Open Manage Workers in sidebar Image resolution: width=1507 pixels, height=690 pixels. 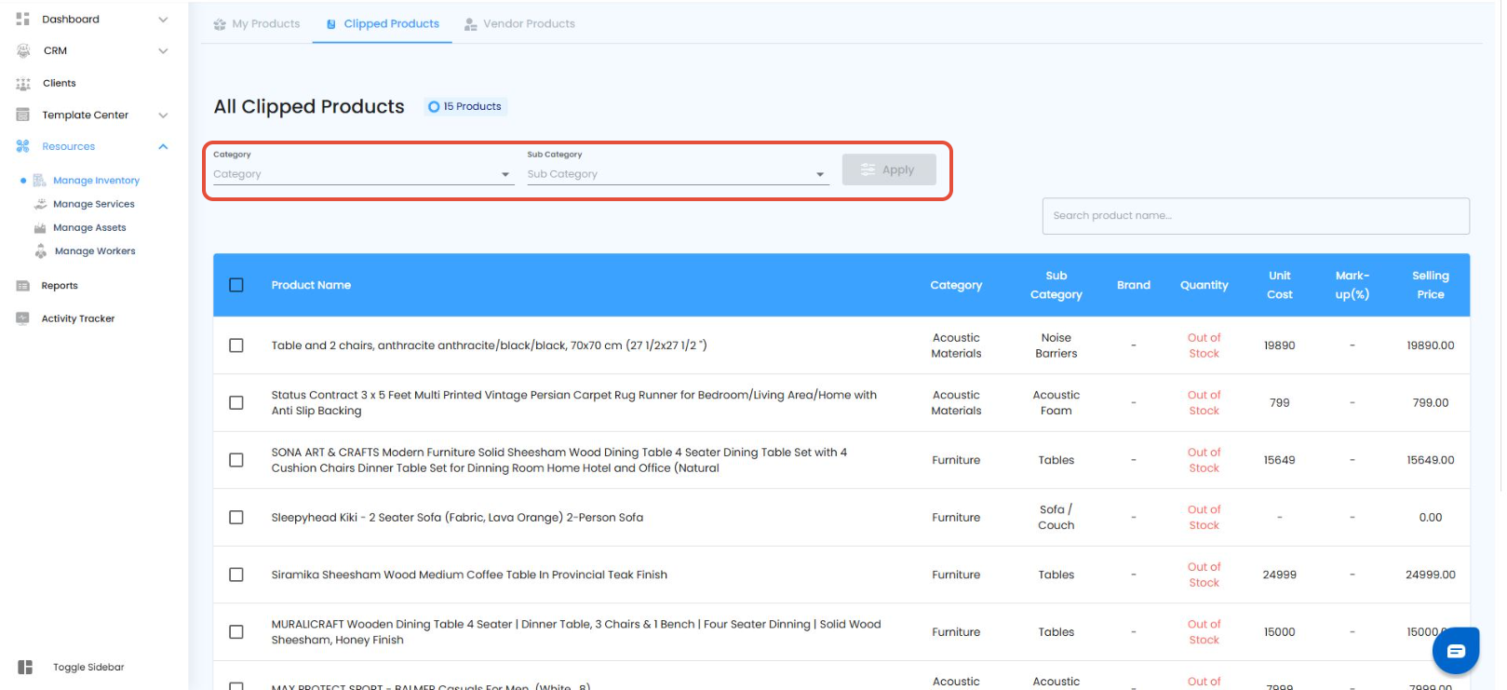click(x=94, y=251)
